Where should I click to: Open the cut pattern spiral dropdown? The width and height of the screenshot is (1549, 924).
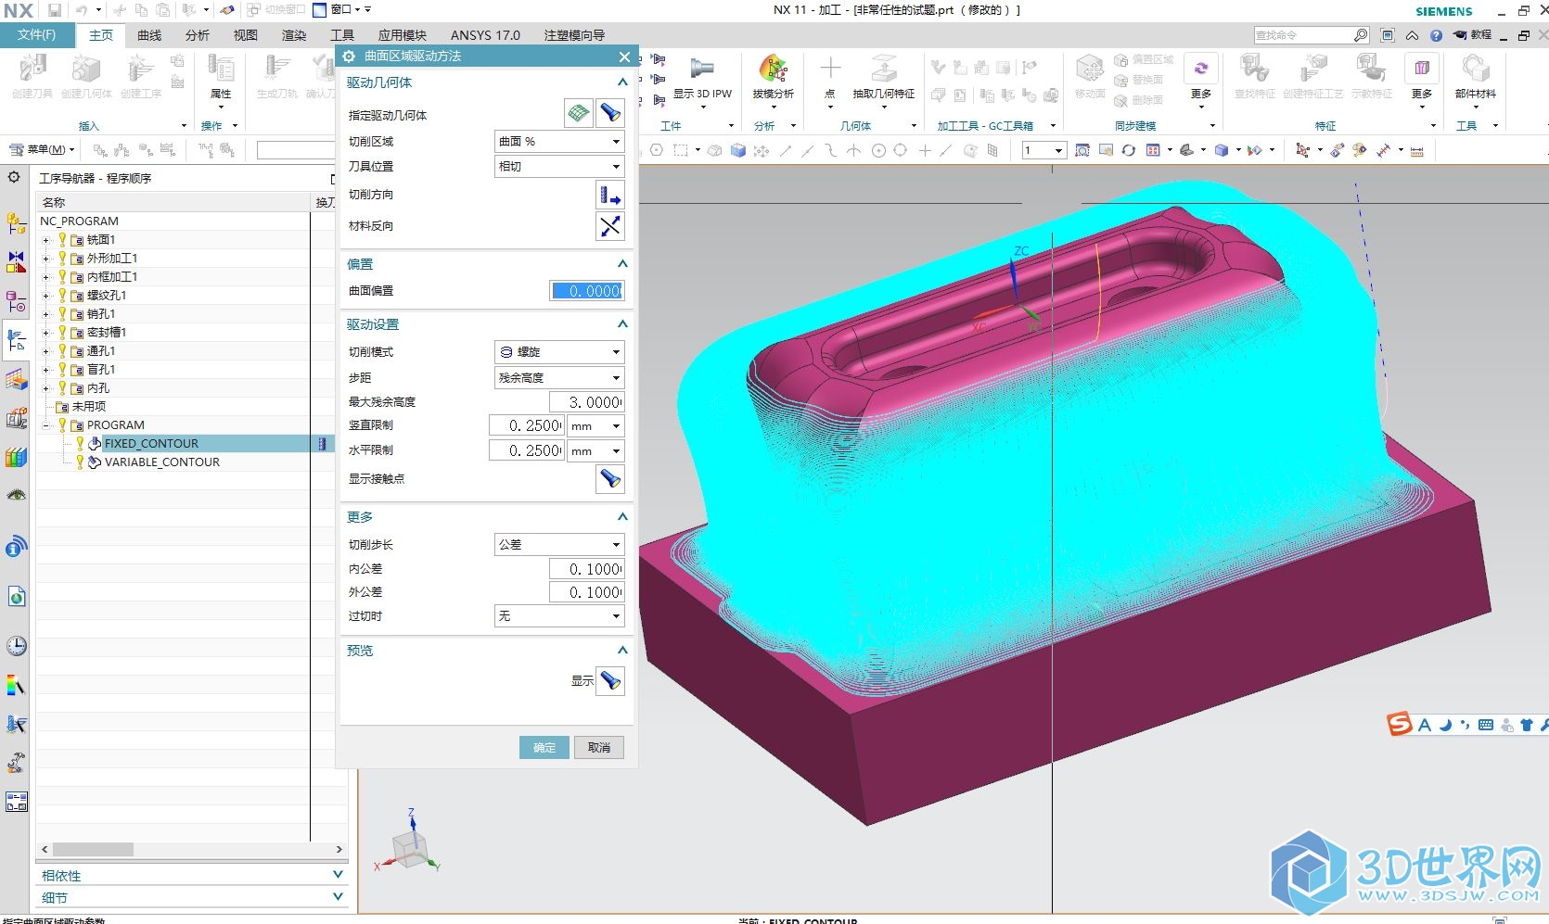pyautogui.click(x=559, y=352)
